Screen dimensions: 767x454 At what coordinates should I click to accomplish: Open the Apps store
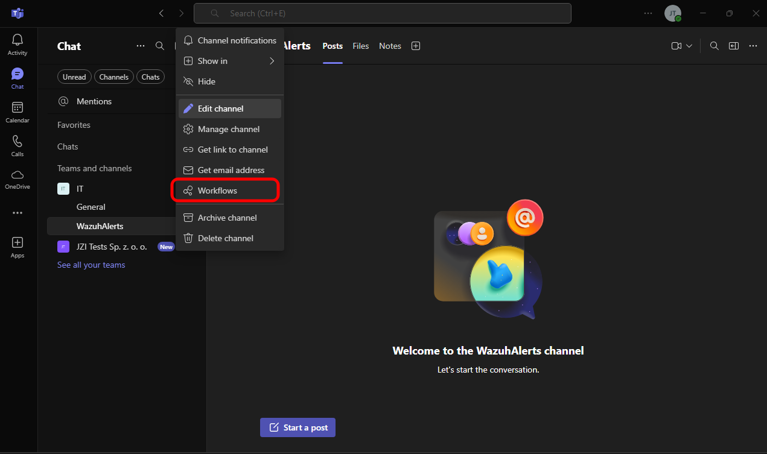coord(18,247)
